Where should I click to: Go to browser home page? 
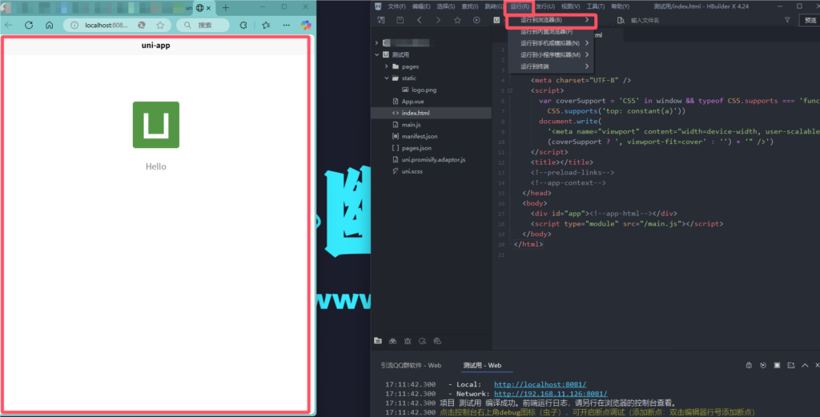[49, 25]
